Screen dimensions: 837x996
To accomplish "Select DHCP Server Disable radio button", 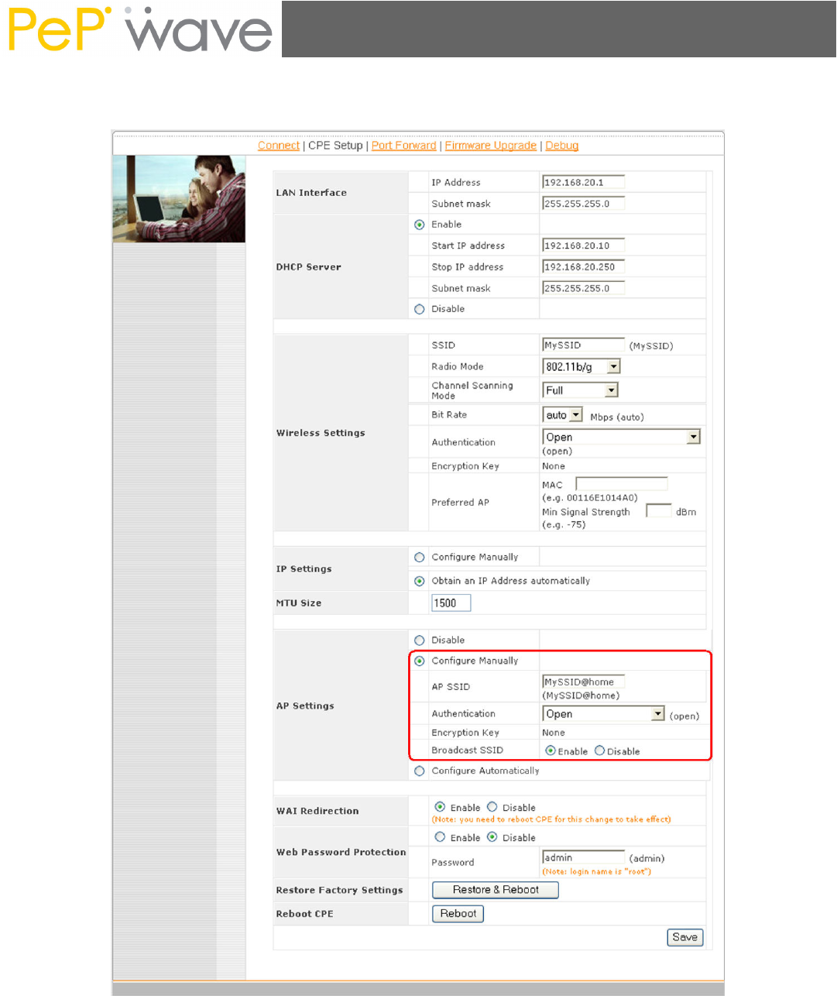I will (x=420, y=309).
